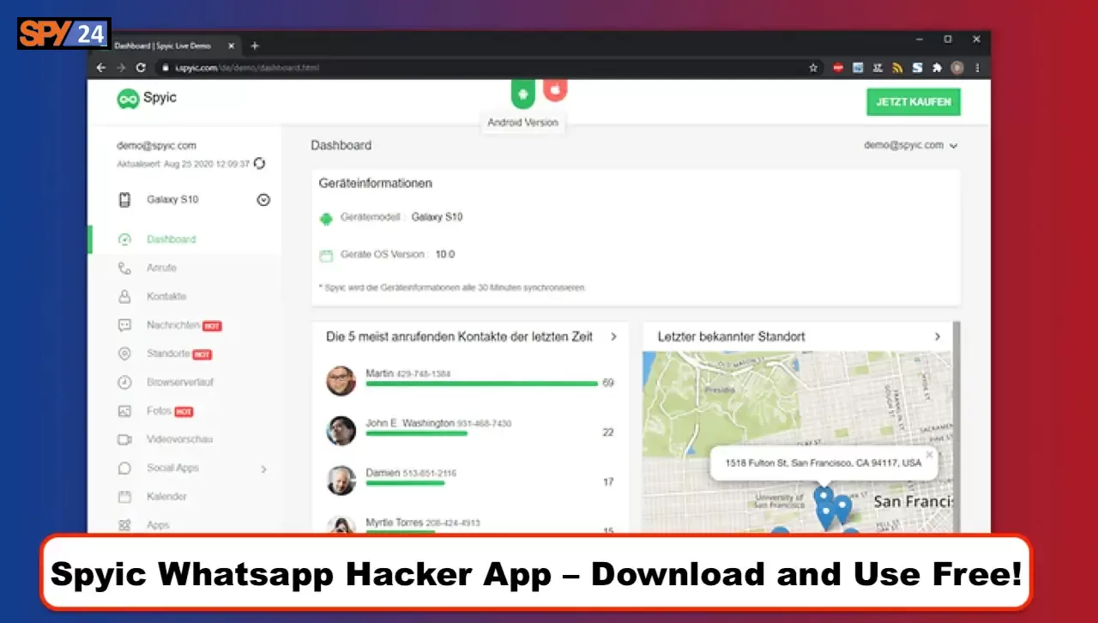This screenshot has height=623, width=1098.
Task: Click the browser forward arrow
Action: [121, 67]
